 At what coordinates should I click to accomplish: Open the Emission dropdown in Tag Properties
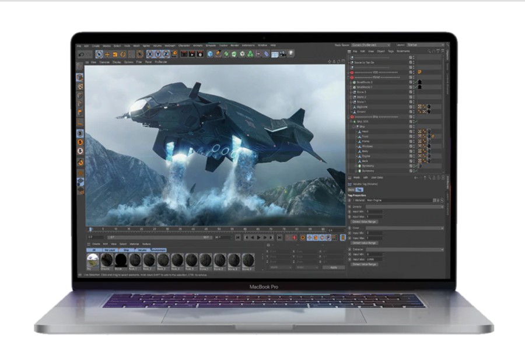[405, 250]
